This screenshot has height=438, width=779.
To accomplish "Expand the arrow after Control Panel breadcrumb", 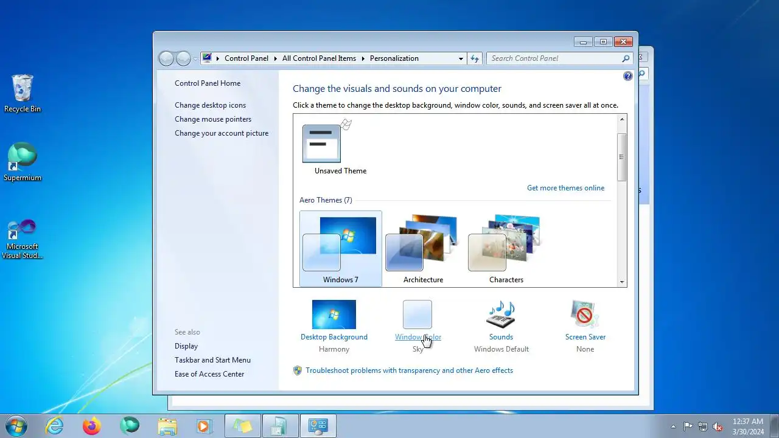I will click(x=275, y=58).
